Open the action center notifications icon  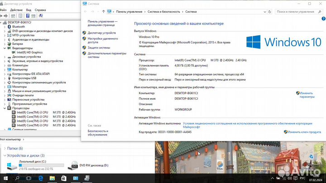[x=295, y=178]
